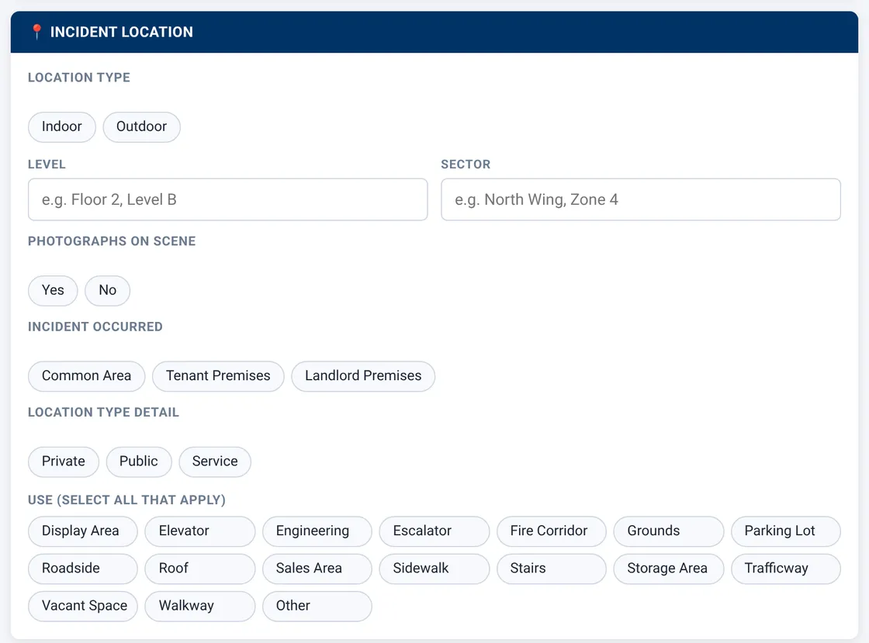The width and height of the screenshot is (869, 643).
Task: Select the Indoor location type
Action: click(62, 127)
